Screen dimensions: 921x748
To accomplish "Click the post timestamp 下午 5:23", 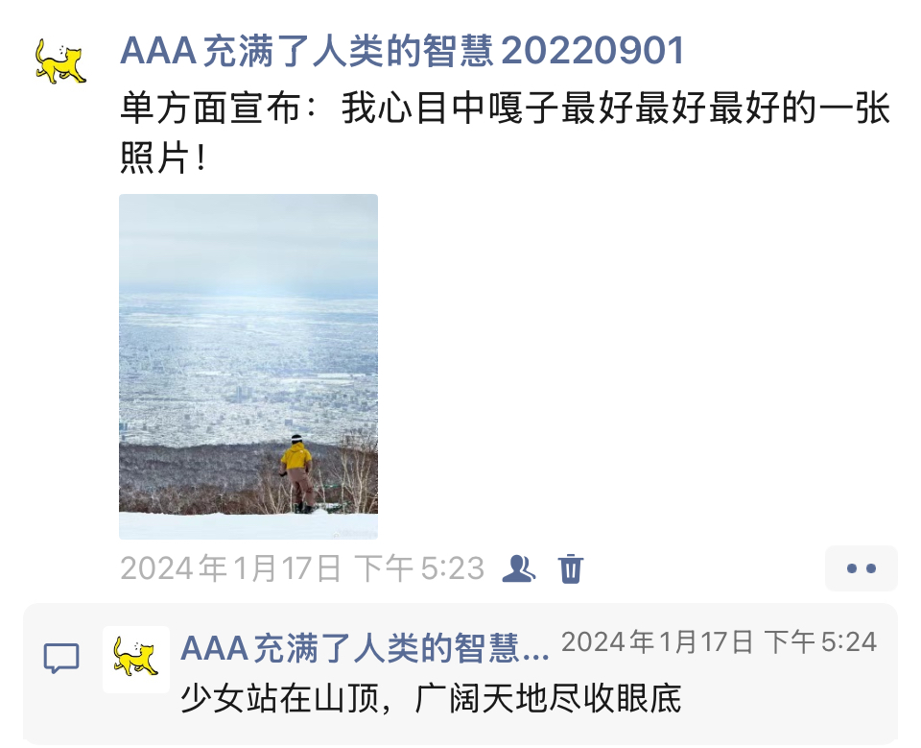I will pos(420,568).
